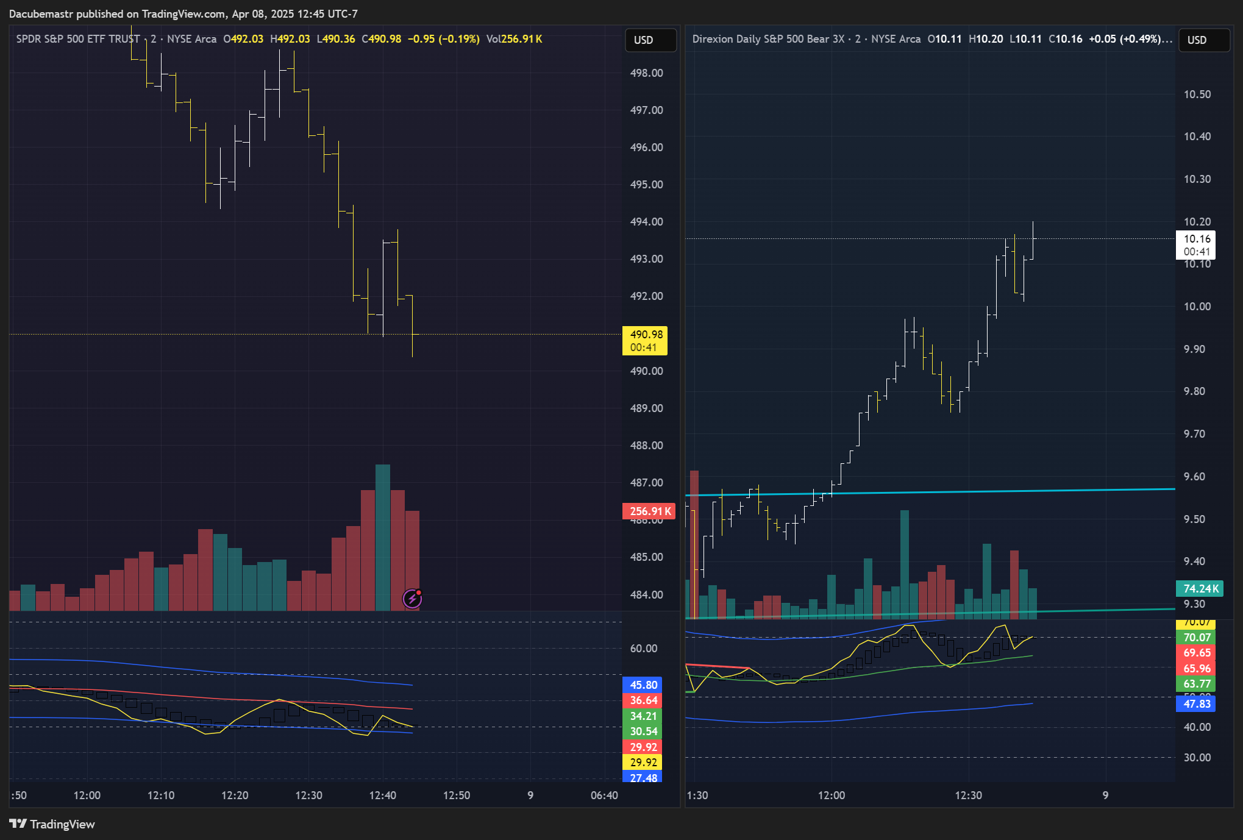Click the 9.60 price axis label
Viewport: 1243px width, 840px height.
[x=1194, y=477]
